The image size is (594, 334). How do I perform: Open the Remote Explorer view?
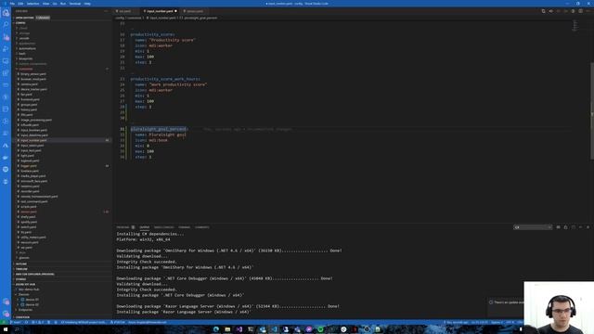(x=6, y=61)
